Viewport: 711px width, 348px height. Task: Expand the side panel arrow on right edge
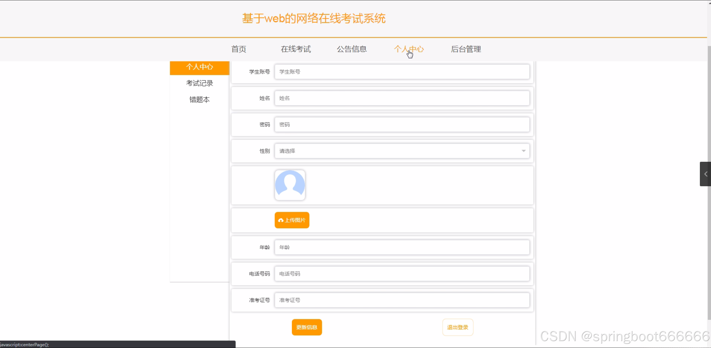point(705,174)
